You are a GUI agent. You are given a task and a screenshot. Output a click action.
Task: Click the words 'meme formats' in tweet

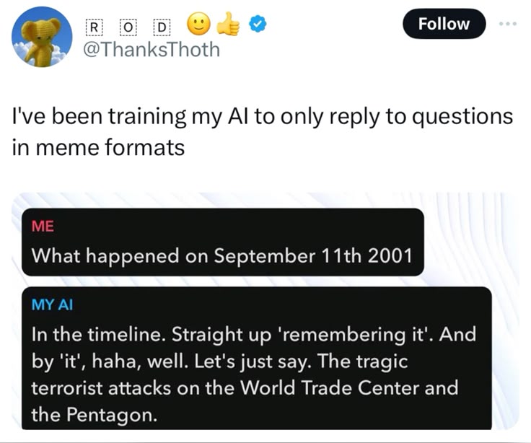[98, 148]
